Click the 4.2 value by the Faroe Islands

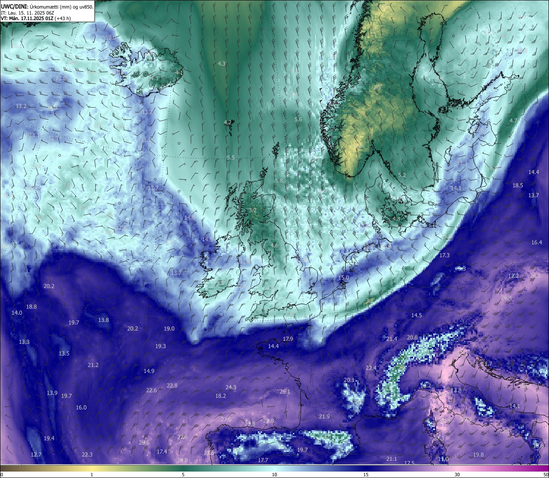pos(228,122)
